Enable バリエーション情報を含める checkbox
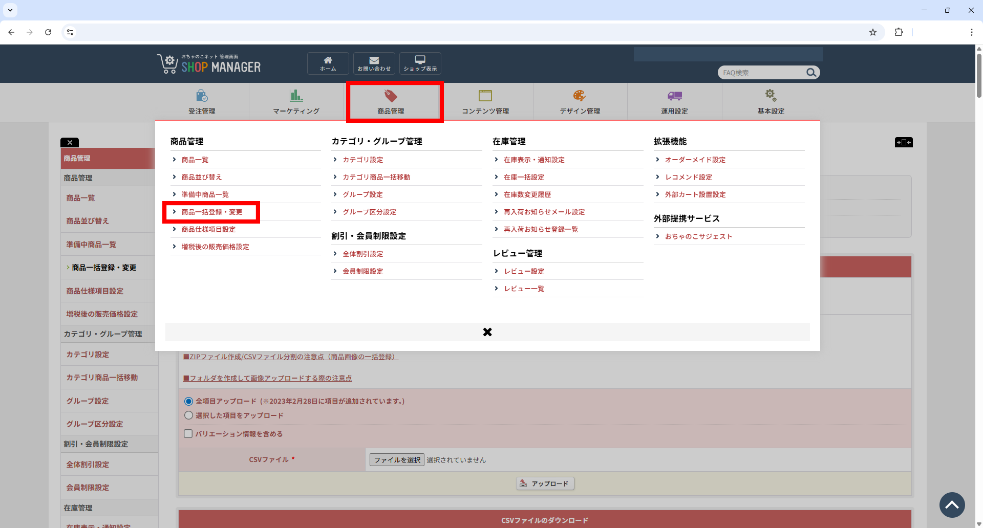Viewport: 983px width, 528px height. click(188, 434)
